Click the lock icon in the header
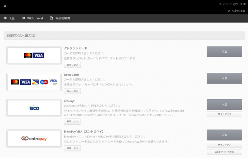This screenshot has width=248, height=158. tap(5, 6)
